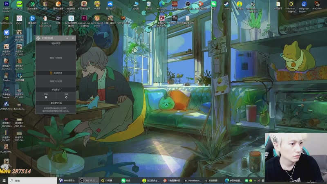Click the 最近的对局 section header
The height and width of the screenshot is (184, 327).
[56, 103]
